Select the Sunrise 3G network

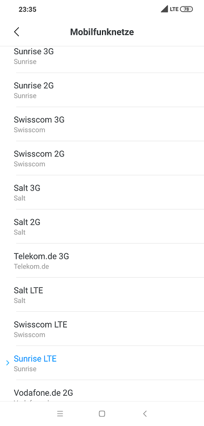pos(102,56)
